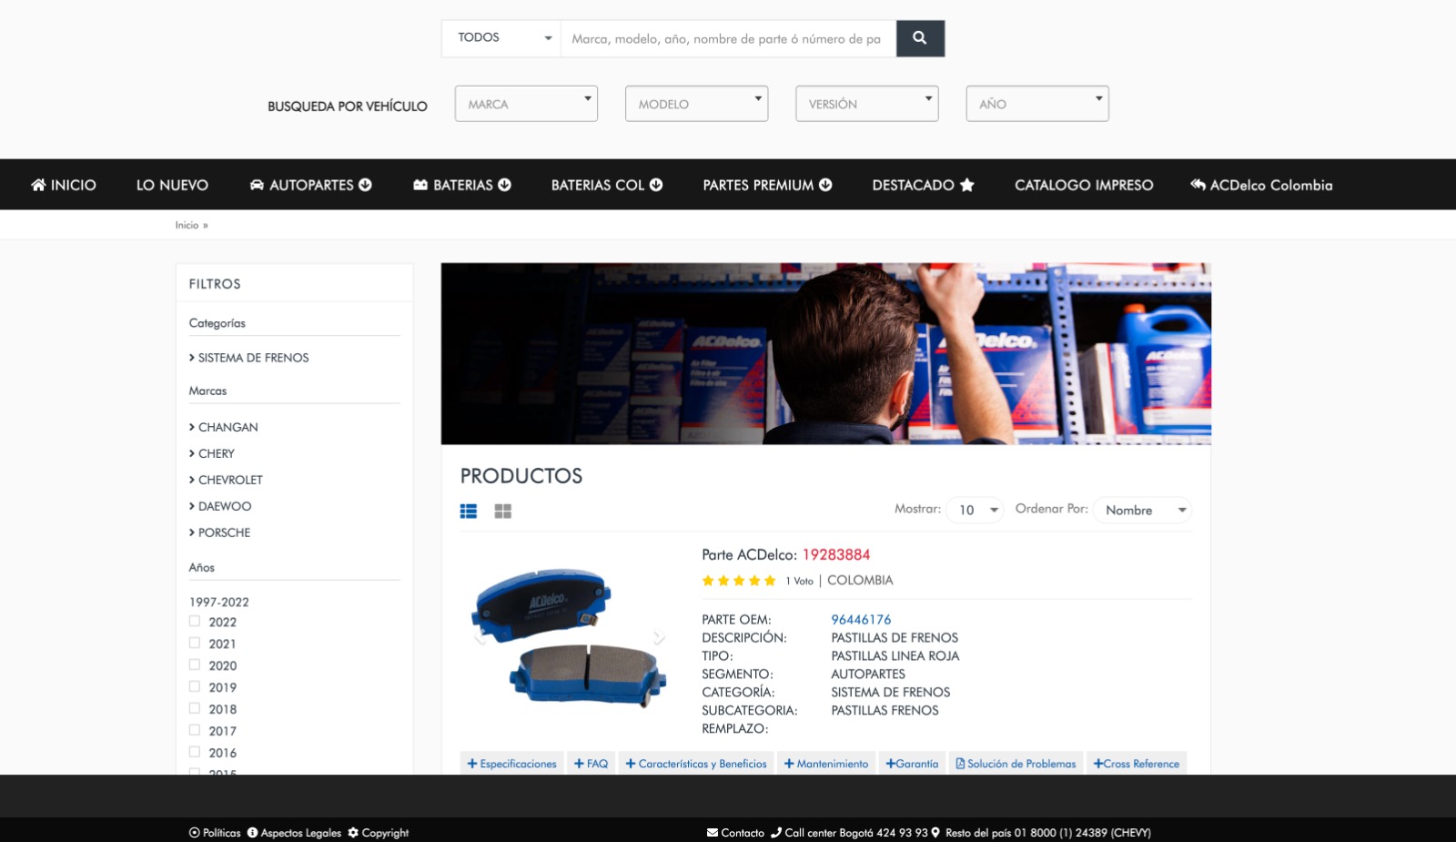The height and width of the screenshot is (842, 1456).
Task: Open the LO NUEVO menu item
Action: coord(172,185)
